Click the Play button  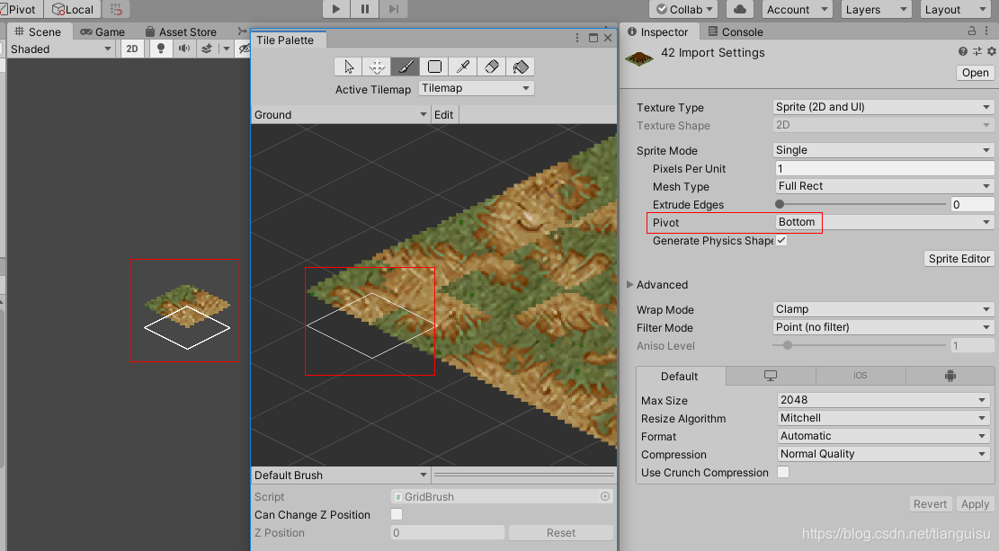[335, 9]
